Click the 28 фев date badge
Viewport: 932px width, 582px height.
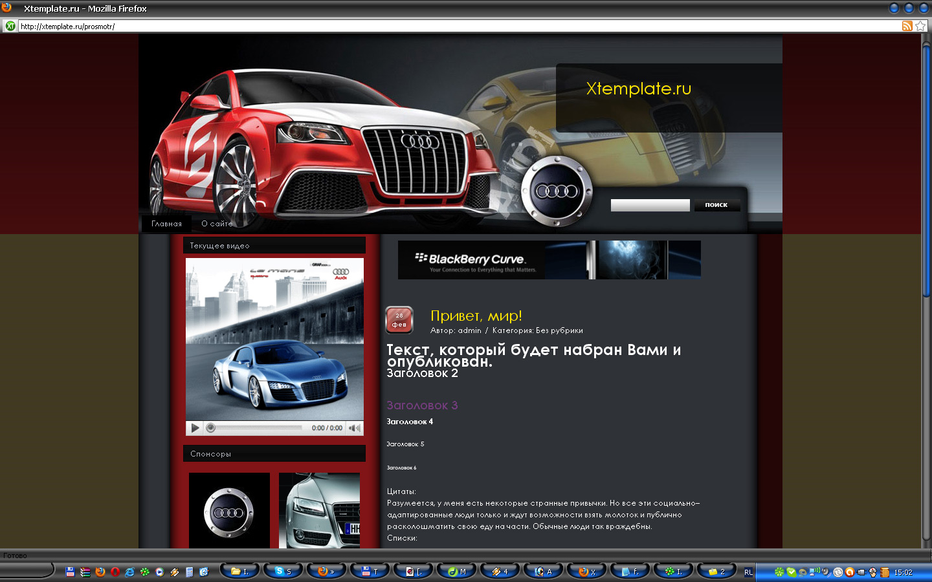pyautogui.click(x=399, y=319)
